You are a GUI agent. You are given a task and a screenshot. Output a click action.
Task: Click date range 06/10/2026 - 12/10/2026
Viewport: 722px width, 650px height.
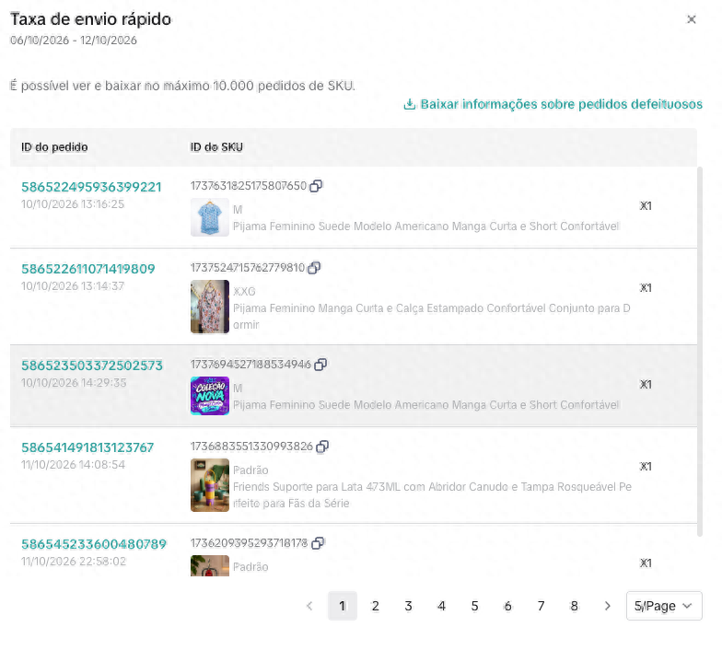74,41
